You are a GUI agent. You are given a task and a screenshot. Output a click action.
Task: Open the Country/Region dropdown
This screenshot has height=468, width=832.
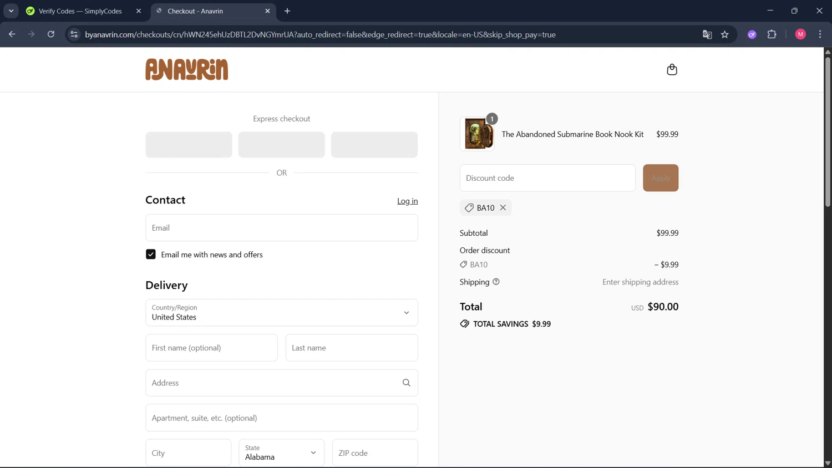tap(282, 313)
